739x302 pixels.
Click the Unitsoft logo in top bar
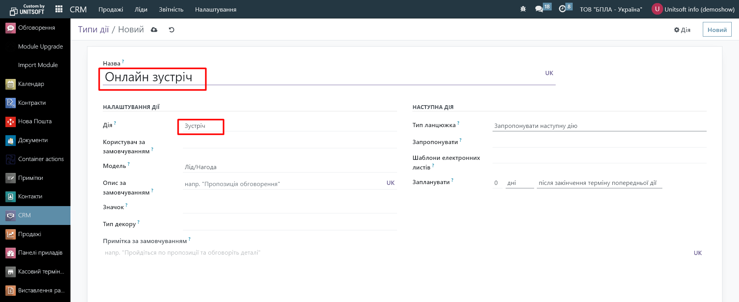click(27, 9)
